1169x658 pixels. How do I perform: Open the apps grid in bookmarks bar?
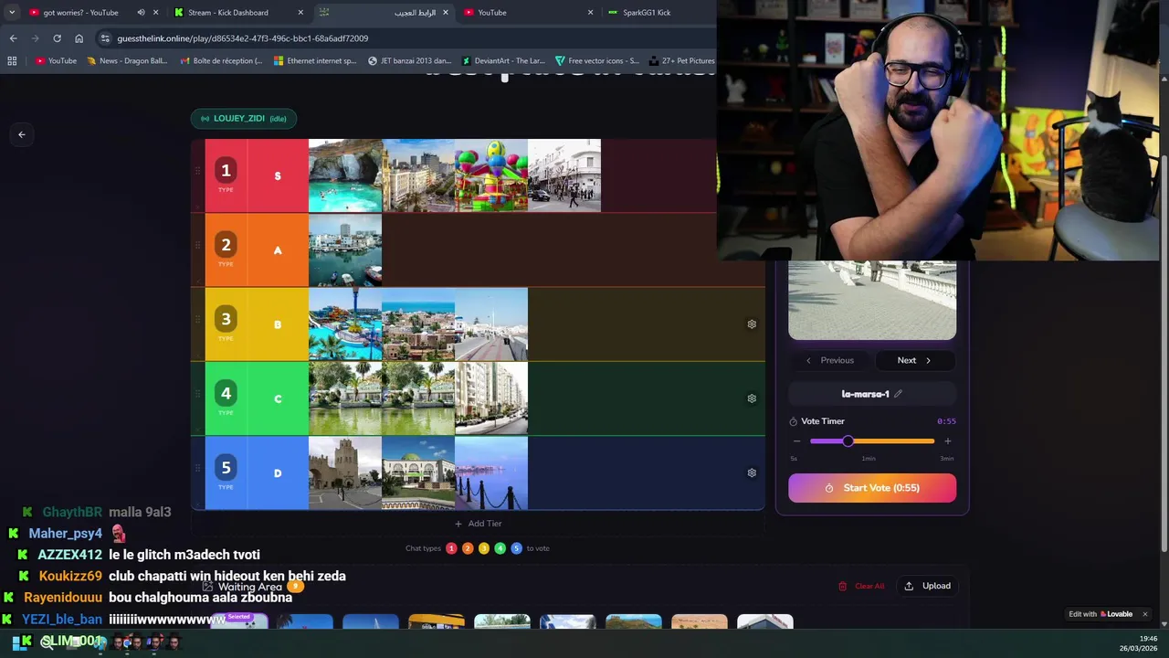(x=12, y=61)
